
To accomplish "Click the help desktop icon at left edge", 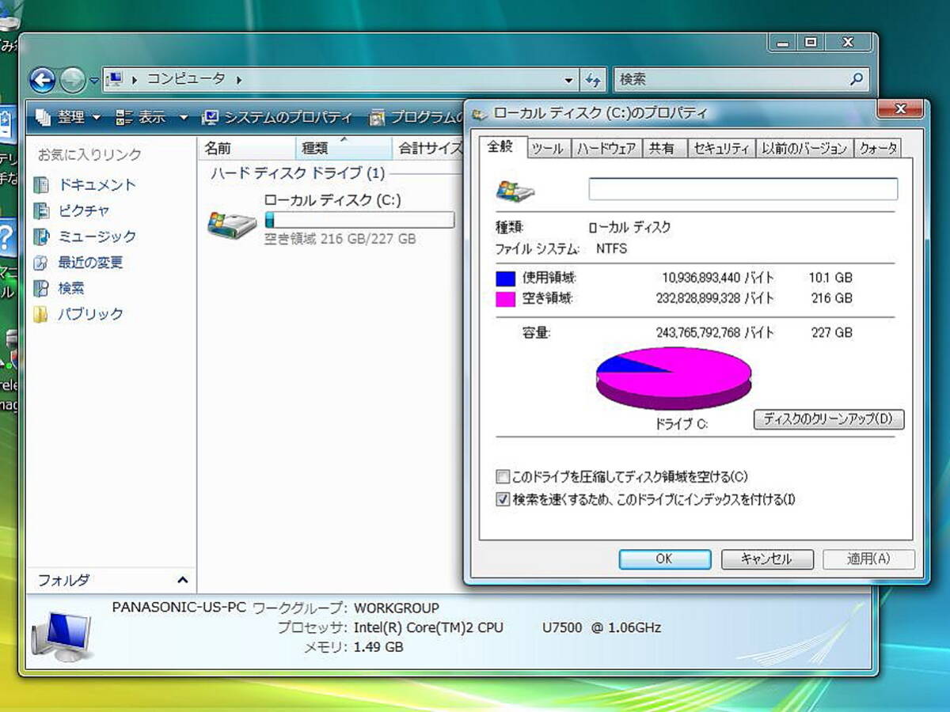I will tap(7, 237).
